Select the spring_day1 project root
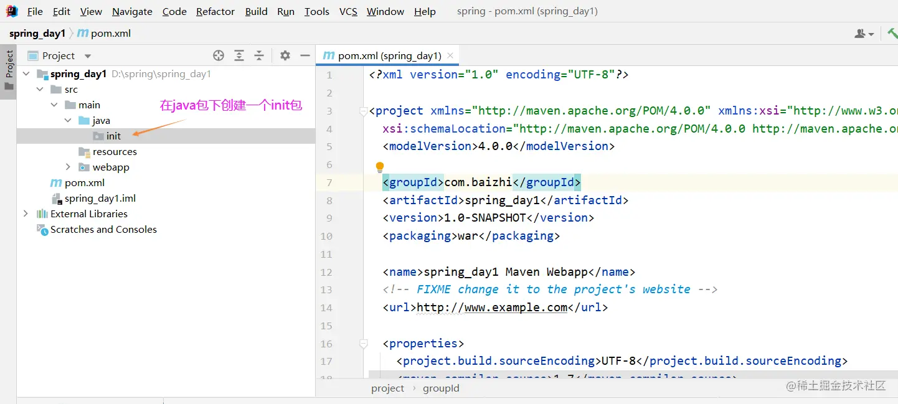 click(x=78, y=73)
